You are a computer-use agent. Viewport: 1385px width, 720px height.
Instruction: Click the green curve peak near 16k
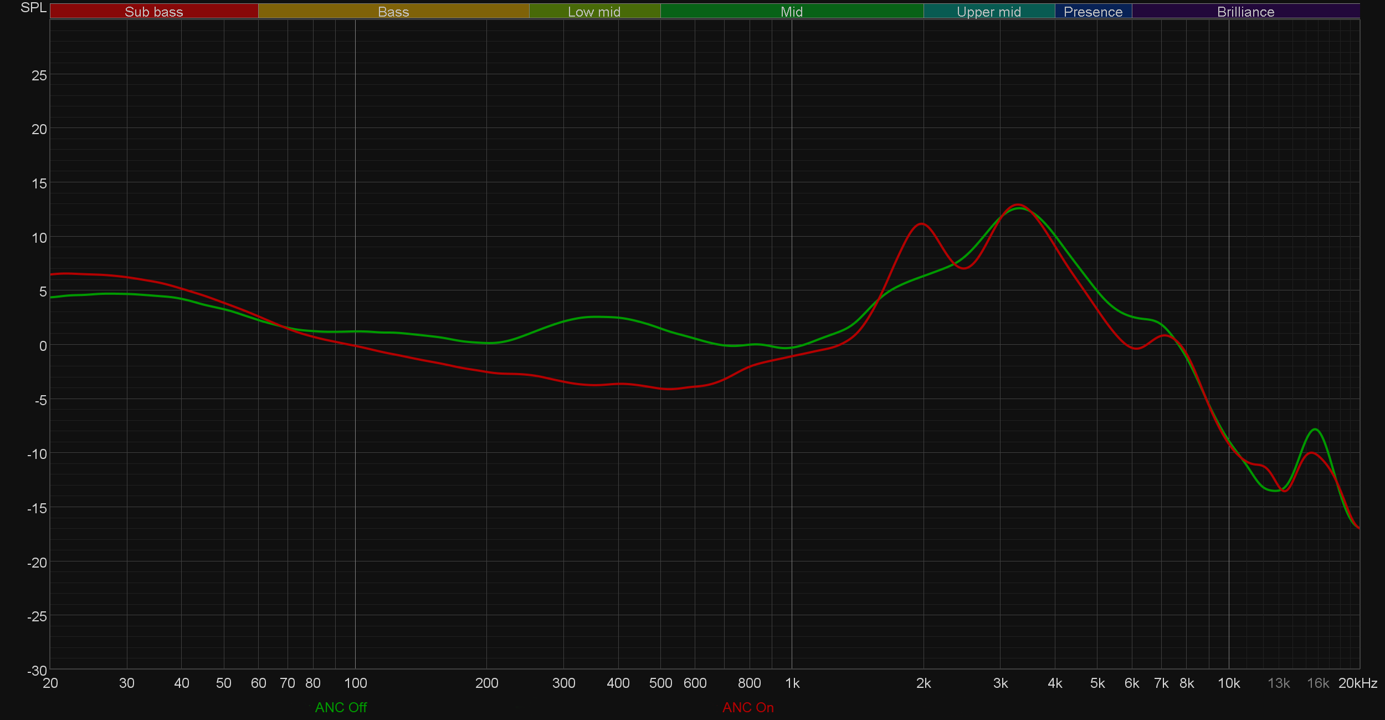point(1315,430)
